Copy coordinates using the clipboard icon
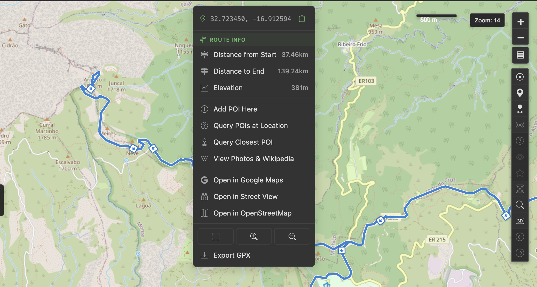This screenshot has height=287, width=537. [302, 19]
